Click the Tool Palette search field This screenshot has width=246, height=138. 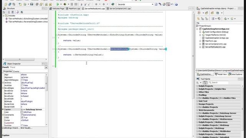click(x=218, y=83)
